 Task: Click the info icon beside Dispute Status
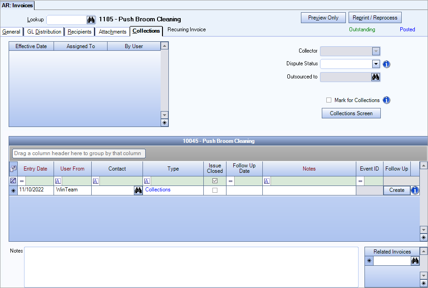pos(386,64)
